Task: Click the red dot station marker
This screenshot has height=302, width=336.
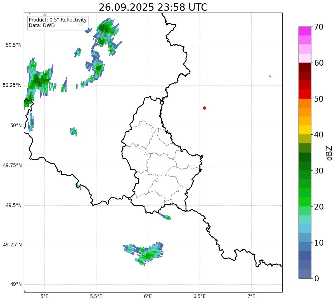Action: (205, 108)
